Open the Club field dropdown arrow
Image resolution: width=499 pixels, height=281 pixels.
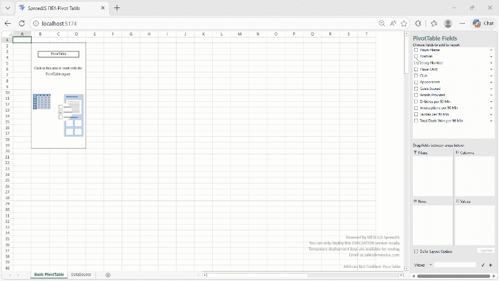491,76
